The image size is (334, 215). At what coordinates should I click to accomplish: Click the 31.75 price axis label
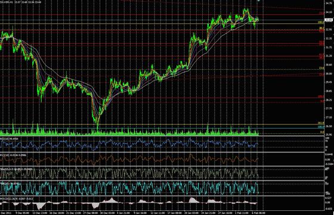(329, 47)
